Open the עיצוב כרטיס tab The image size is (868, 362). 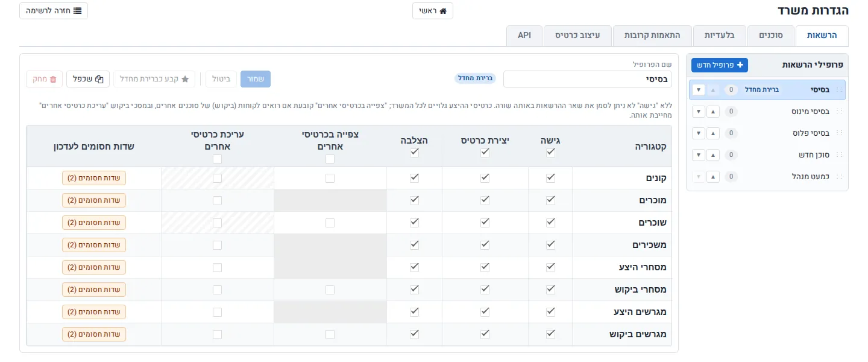[577, 36]
